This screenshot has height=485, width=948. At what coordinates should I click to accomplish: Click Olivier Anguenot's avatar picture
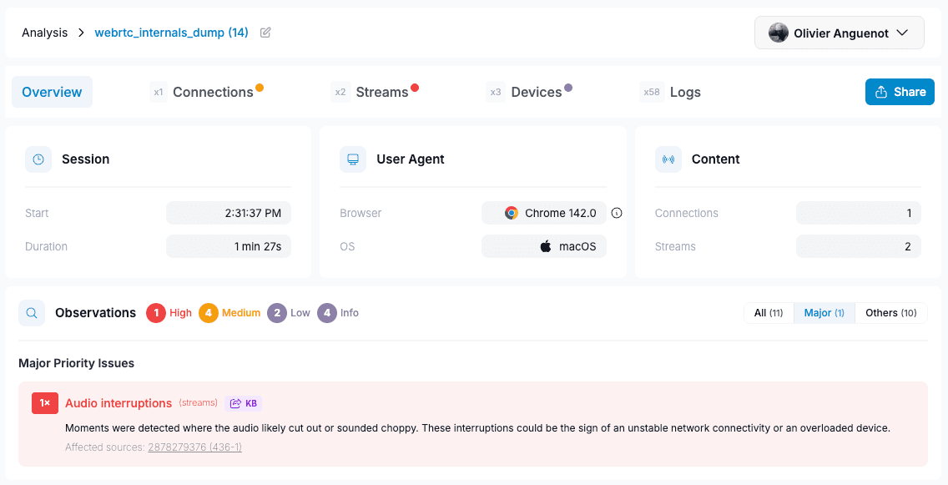[779, 33]
